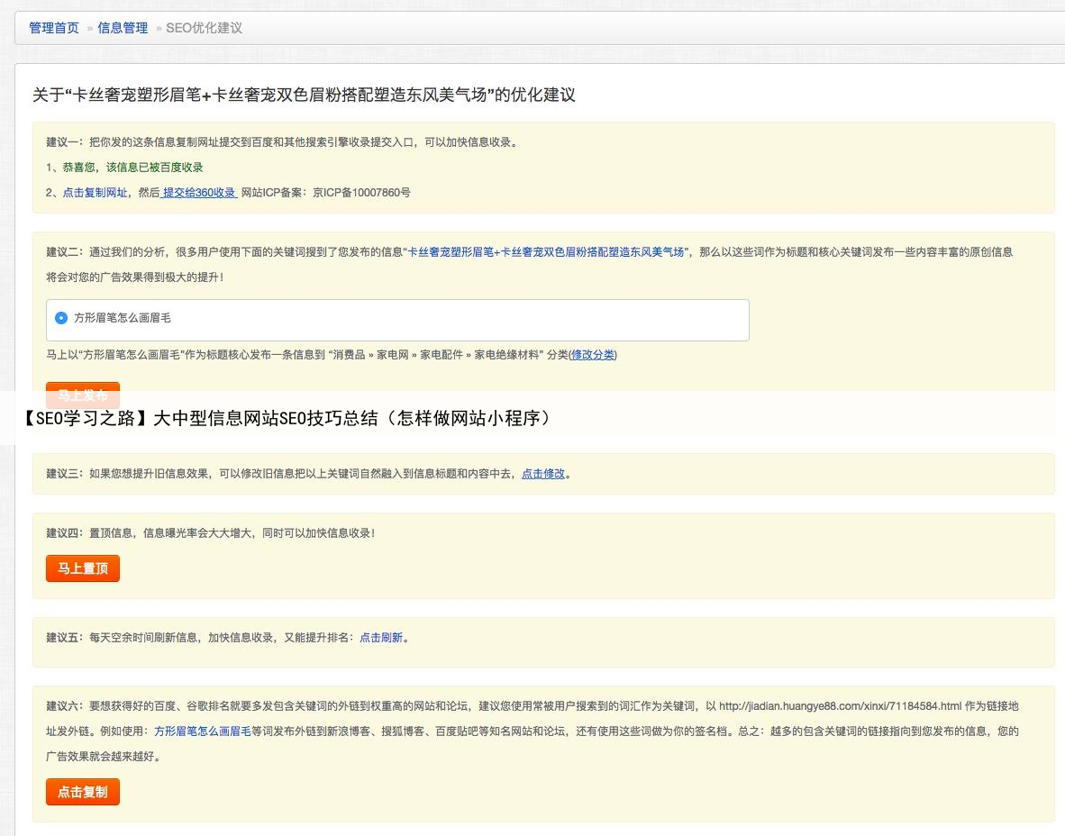Screen dimensions: 1065x836
Task: Go to 管理首页 in the breadcrumb
Action: tap(54, 28)
